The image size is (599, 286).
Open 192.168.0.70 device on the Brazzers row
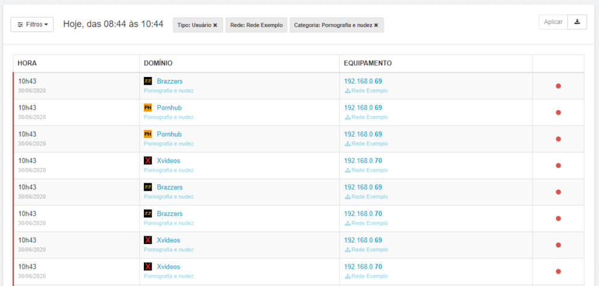point(363,214)
